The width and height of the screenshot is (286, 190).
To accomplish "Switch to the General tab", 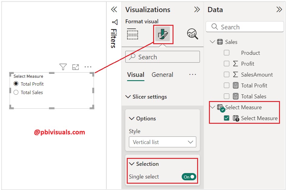I will [162, 75].
